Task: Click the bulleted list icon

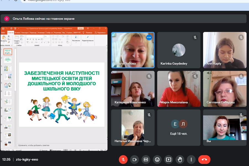Action: pyautogui.click(x=53, y=36)
